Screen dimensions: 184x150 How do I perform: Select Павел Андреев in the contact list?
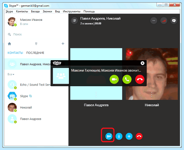coord(36,119)
